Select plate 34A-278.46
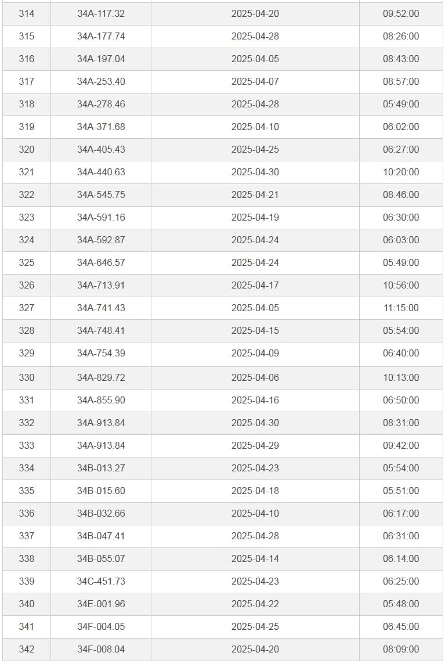The image size is (445, 667). 101,104
